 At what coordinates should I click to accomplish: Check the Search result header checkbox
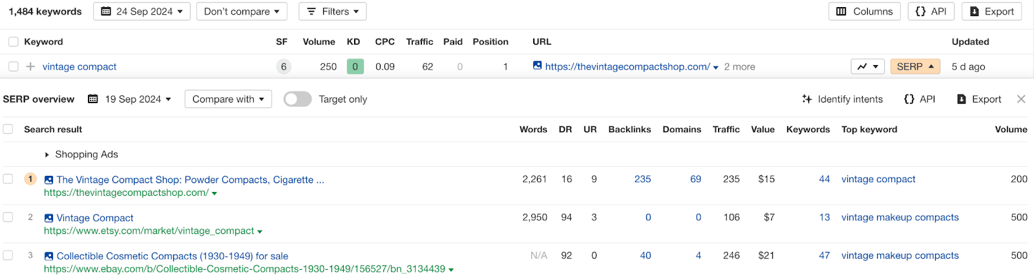[8, 129]
